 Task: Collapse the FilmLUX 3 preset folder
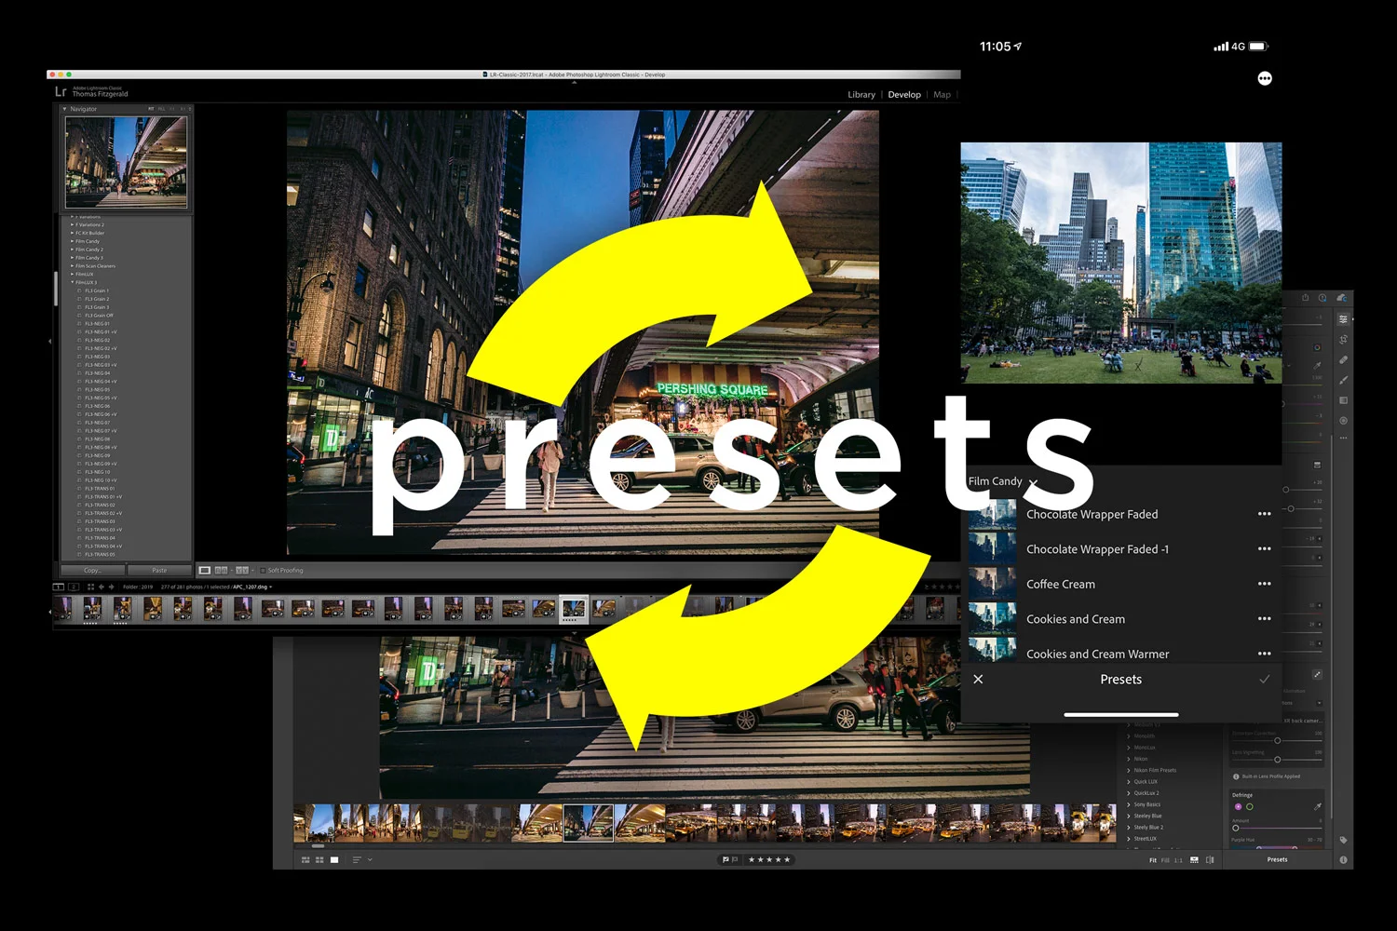tap(72, 282)
